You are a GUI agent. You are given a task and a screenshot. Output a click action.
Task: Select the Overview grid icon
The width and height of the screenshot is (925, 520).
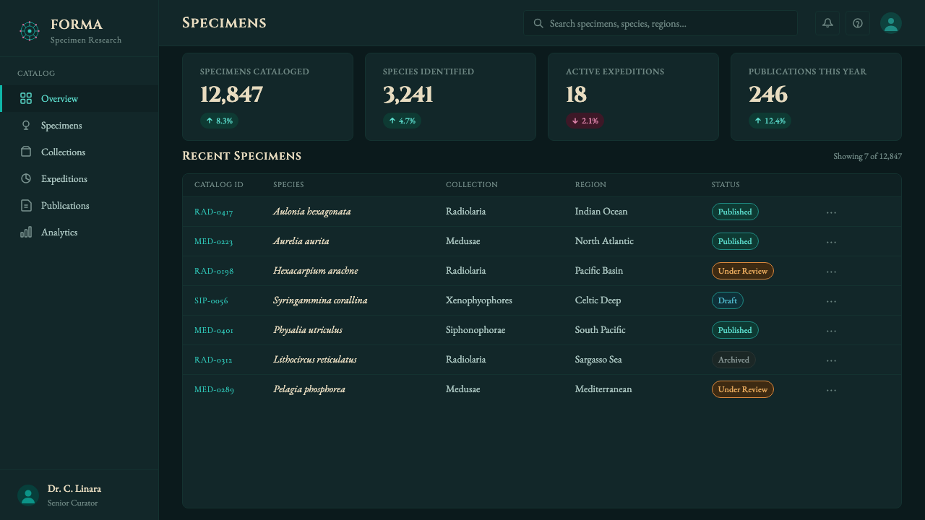click(x=26, y=98)
